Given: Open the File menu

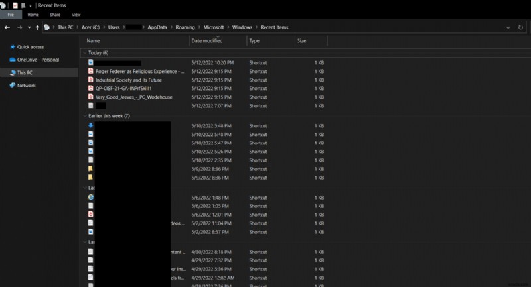Looking at the screenshot, I should click(11, 15).
